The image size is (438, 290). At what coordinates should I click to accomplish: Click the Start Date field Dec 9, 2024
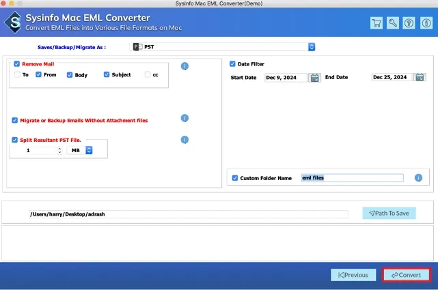pyautogui.click(x=286, y=78)
